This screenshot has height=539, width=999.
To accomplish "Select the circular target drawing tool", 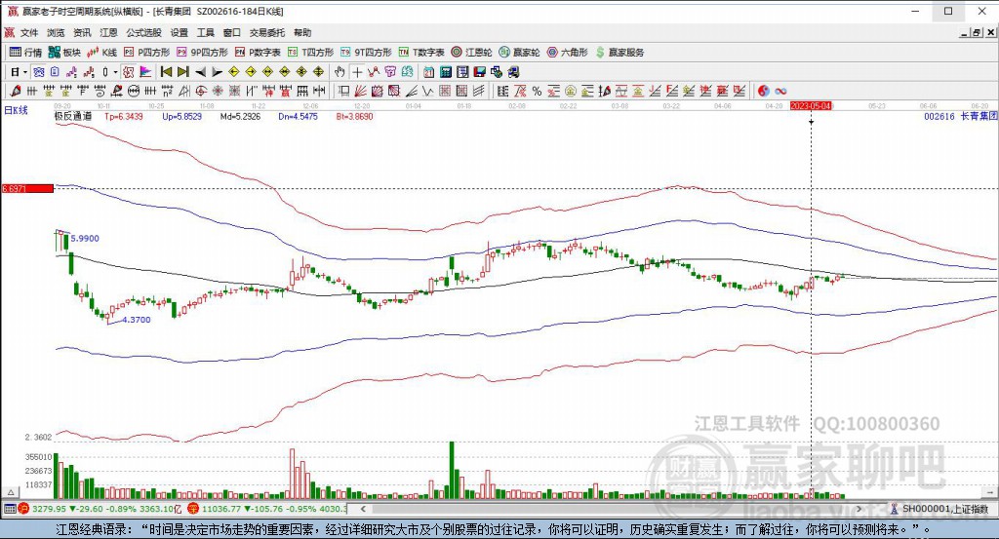I will pyautogui.click(x=200, y=91).
